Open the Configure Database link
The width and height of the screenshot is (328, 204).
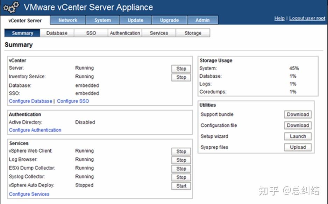[x=30, y=101]
